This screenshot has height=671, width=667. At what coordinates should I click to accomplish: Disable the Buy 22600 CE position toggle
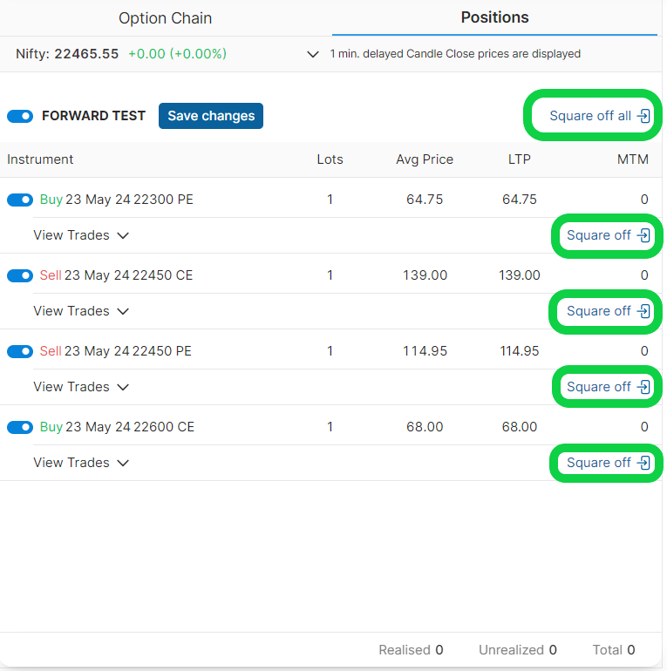pyautogui.click(x=20, y=427)
